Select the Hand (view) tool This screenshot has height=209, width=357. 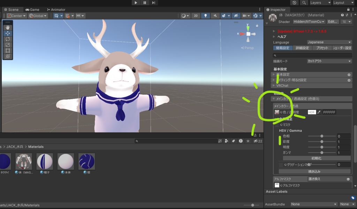8,27
